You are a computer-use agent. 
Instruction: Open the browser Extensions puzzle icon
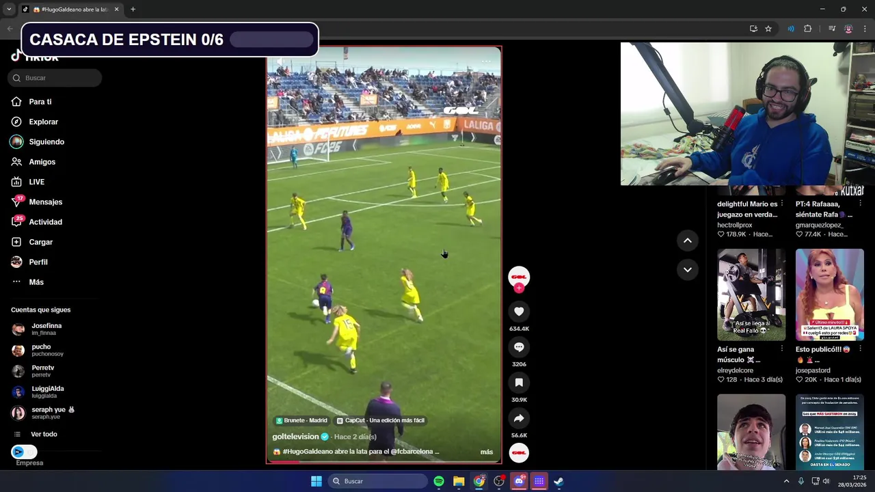click(808, 29)
